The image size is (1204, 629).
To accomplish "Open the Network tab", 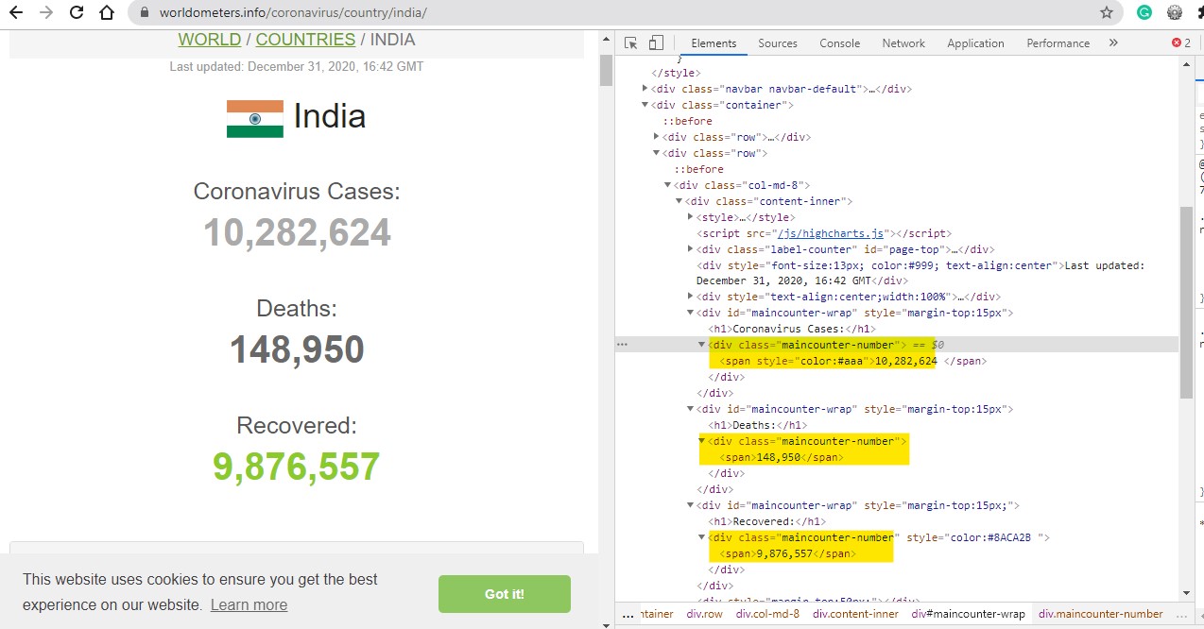I will (x=903, y=43).
